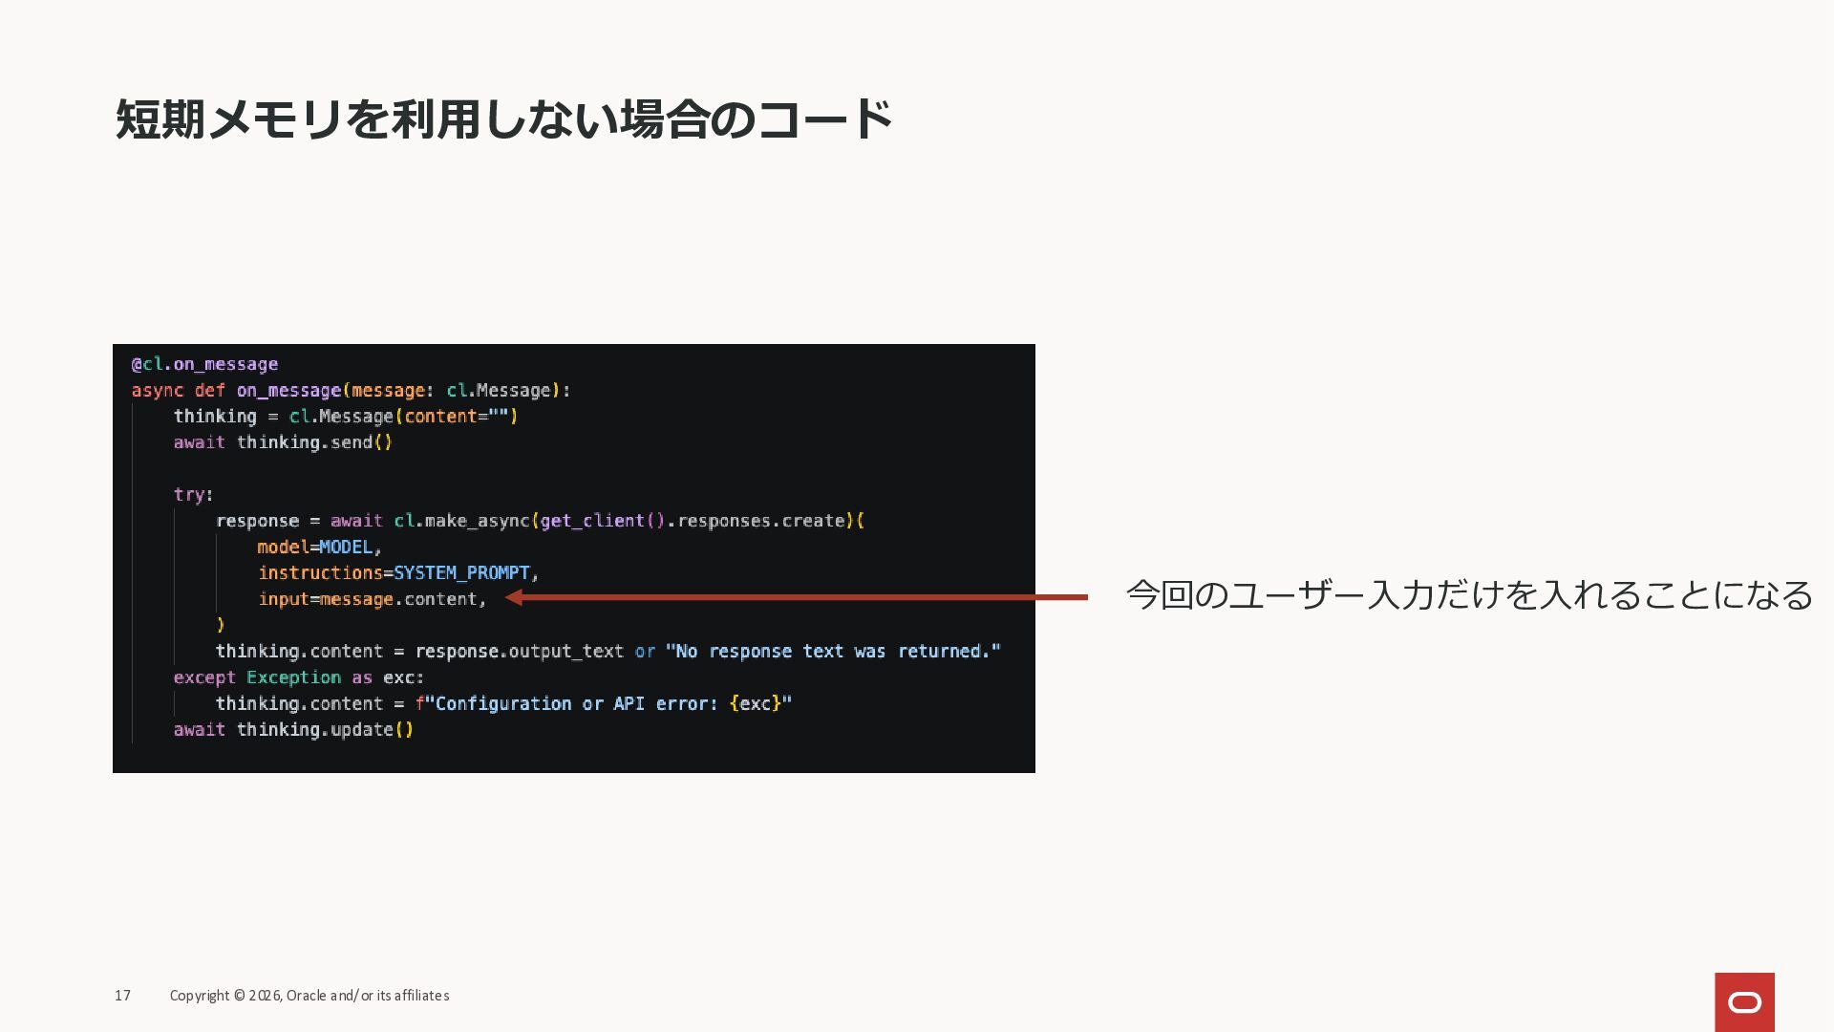The width and height of the screenshot is (1834, 1032).
Task: Click the Japanese annotation text beside the arrow
Action: tap(1468, 595)
